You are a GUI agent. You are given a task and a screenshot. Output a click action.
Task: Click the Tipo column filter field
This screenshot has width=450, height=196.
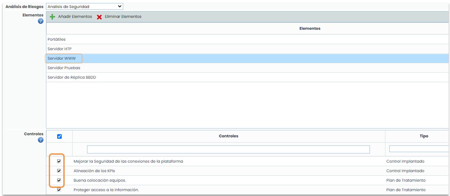pyautogui.click(x=419, y=149)
